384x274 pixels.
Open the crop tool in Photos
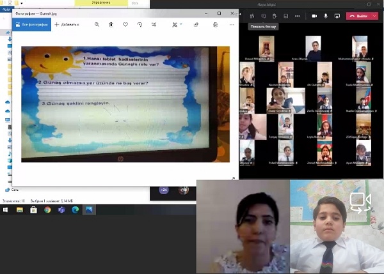coord(154,25)
